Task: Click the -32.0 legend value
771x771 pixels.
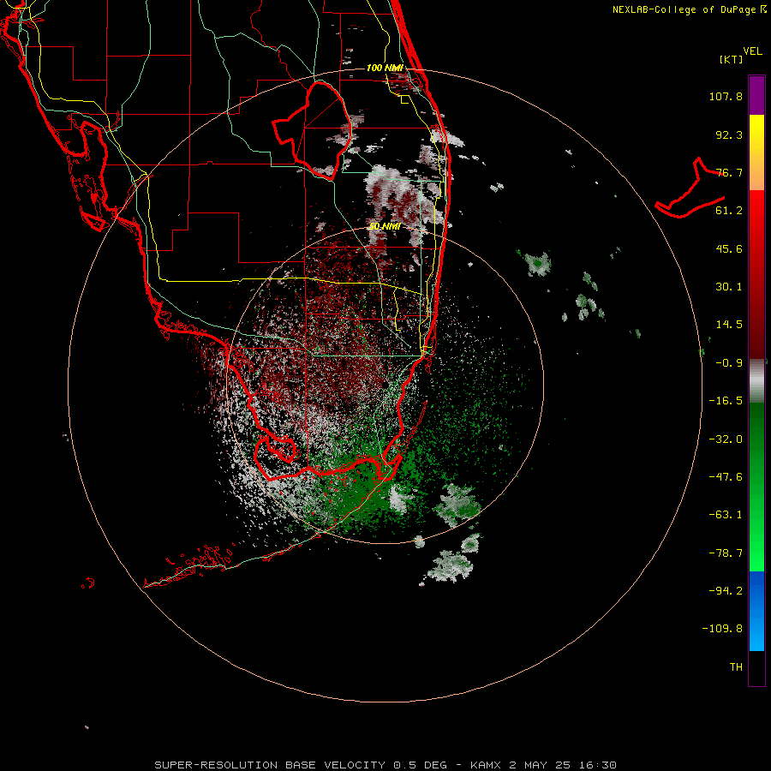Action: tap(726, 439)
